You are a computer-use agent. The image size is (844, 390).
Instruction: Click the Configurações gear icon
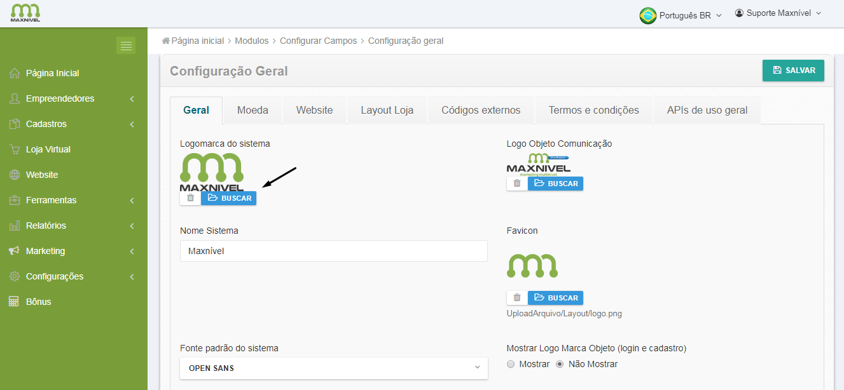point(15,276)
